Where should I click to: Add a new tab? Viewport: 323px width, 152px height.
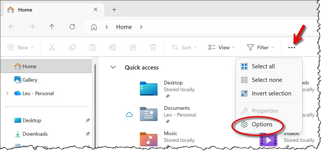pyautogui.click(x=114, y=10)
